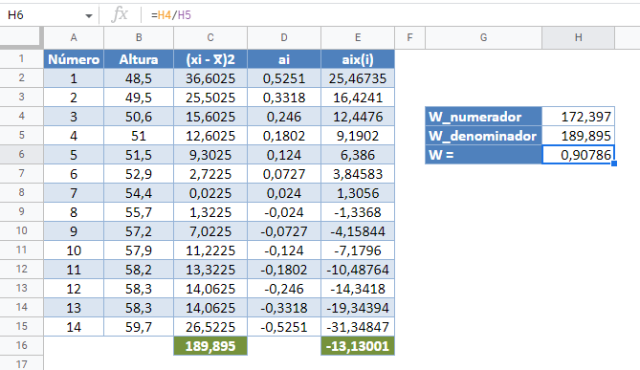The width and height of the screenshot is (640, 370).
Task: Select cell with Altura 52,9
Action: pyautogui.click(x=139, y=174)
